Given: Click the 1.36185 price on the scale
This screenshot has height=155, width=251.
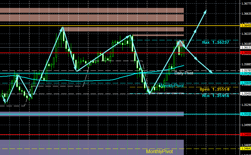Looking at the screenshot, I should pos(246,44).
